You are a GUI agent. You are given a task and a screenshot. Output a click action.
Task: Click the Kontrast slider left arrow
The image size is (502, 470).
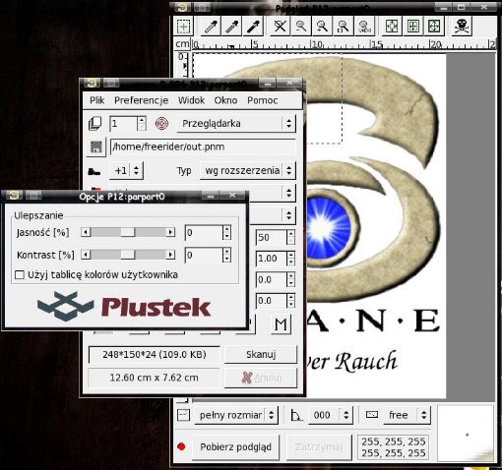86,255
